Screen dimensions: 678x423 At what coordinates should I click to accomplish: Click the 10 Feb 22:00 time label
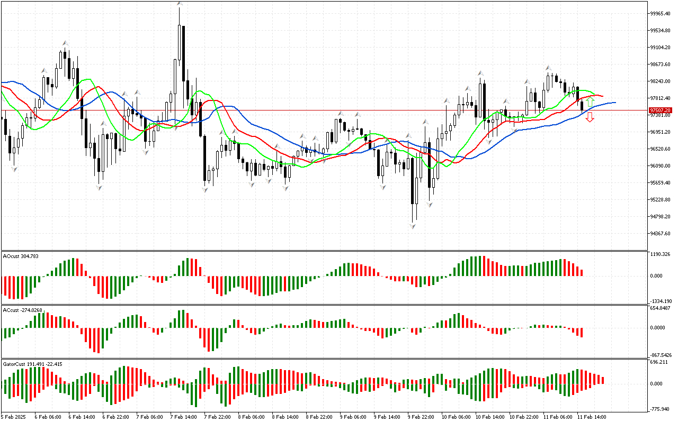(524, 417)
